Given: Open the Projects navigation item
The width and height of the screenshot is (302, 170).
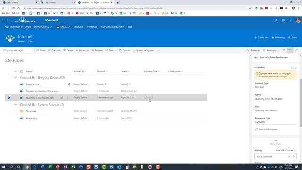Looking at the screenshot, I should 92,27.
